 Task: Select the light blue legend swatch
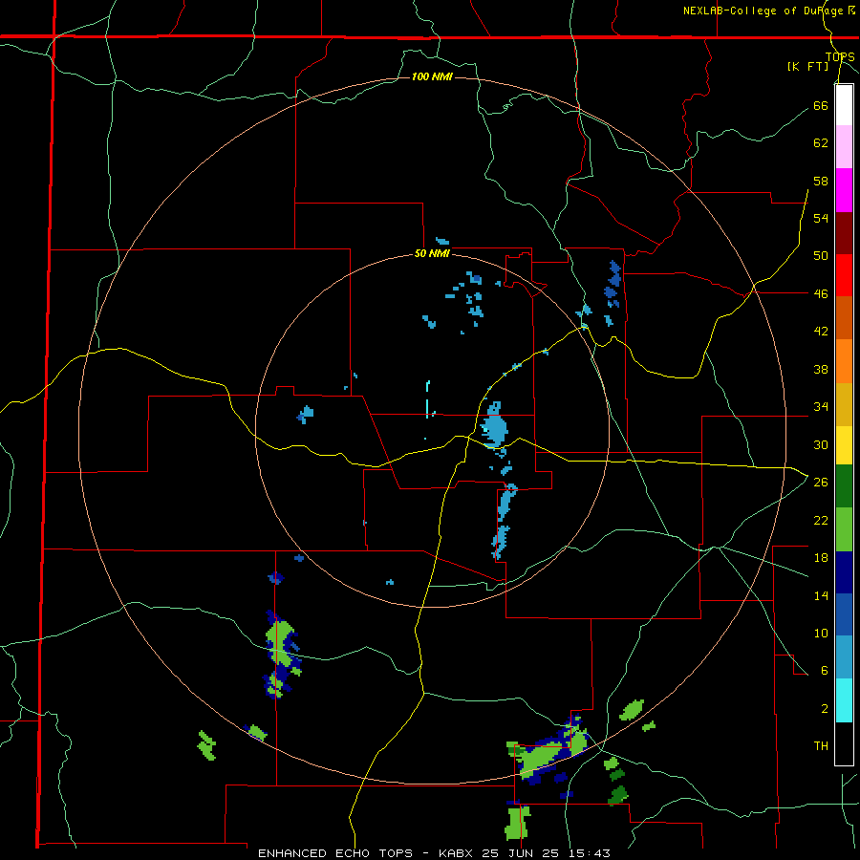[x=844, y=657]
